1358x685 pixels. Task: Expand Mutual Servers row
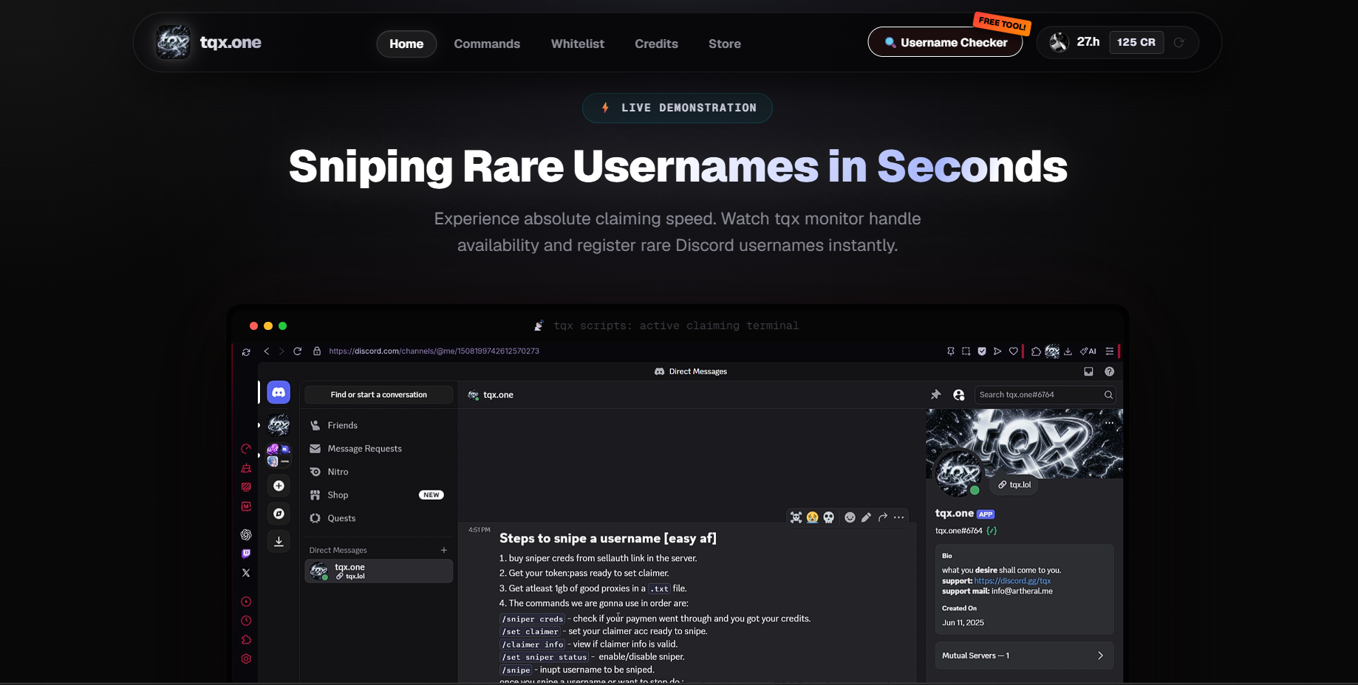1024,655
